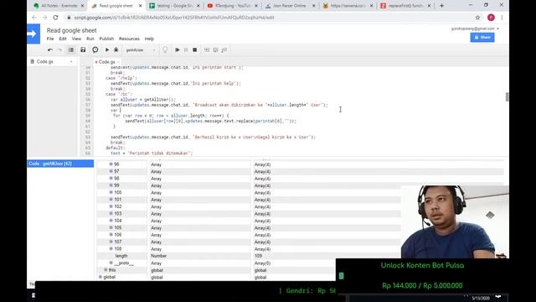Image resolution: width=536 pixels, height=302 pixels.
Task: Open the Resources menu
Action: (129, 39)
